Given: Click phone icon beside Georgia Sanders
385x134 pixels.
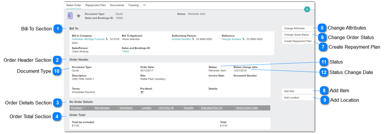Looking at the screenshot, I should coord(244,39).
